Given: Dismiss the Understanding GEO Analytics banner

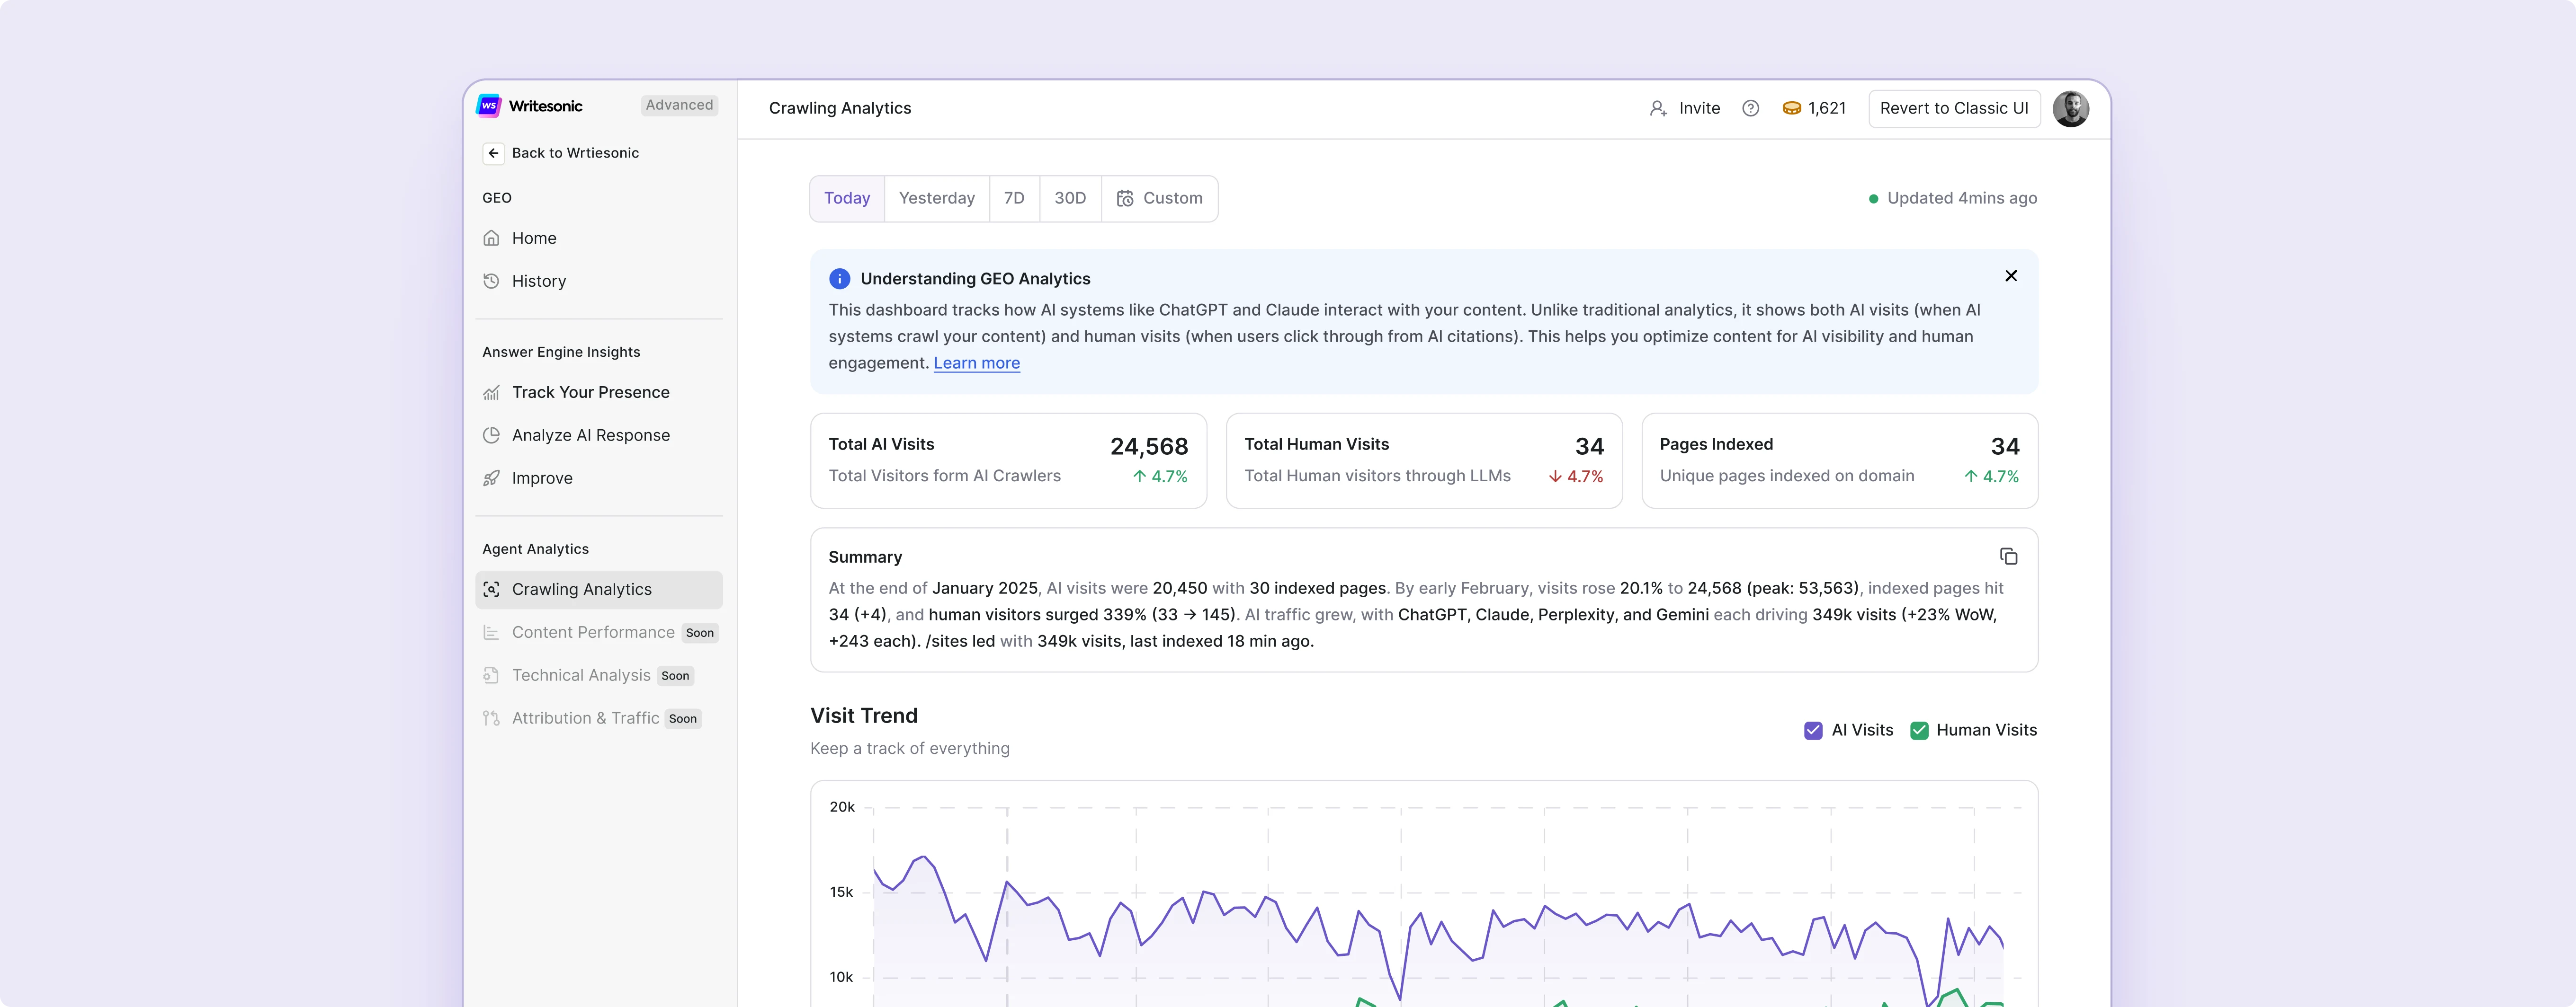Looking at the screenshot, I should [2010, 276].
